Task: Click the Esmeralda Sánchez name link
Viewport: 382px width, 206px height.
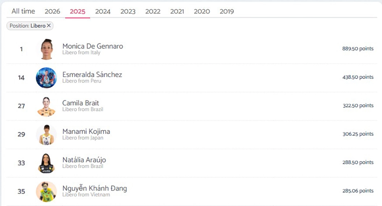Action: click(x=92, y=75)
